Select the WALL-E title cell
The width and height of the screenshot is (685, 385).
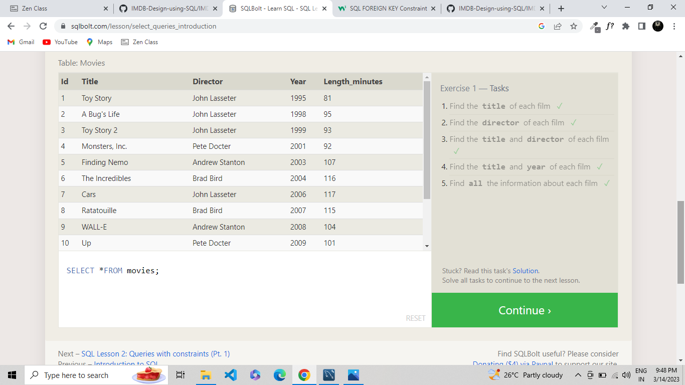[94, 227]
